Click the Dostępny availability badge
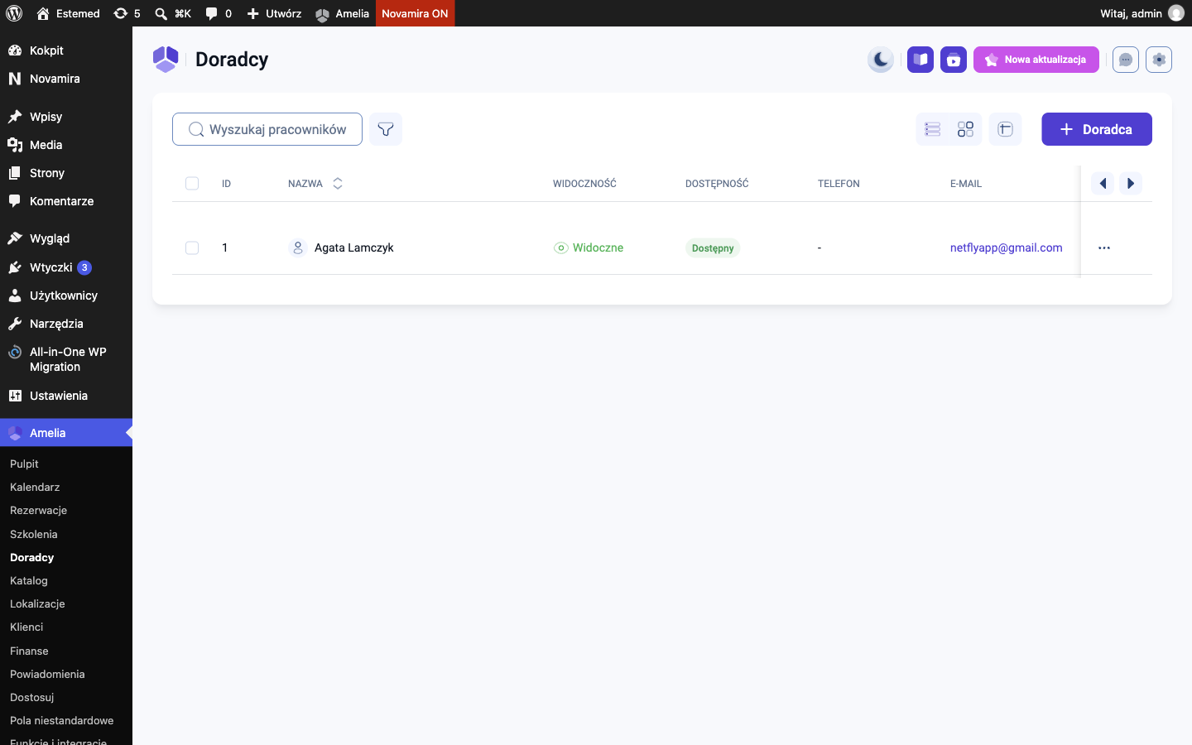The height and width of the screenshot is (745, 1192). pos(713,248)
